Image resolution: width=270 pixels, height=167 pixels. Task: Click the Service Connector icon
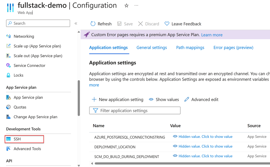pyautogui.click(x=8, y=65)
